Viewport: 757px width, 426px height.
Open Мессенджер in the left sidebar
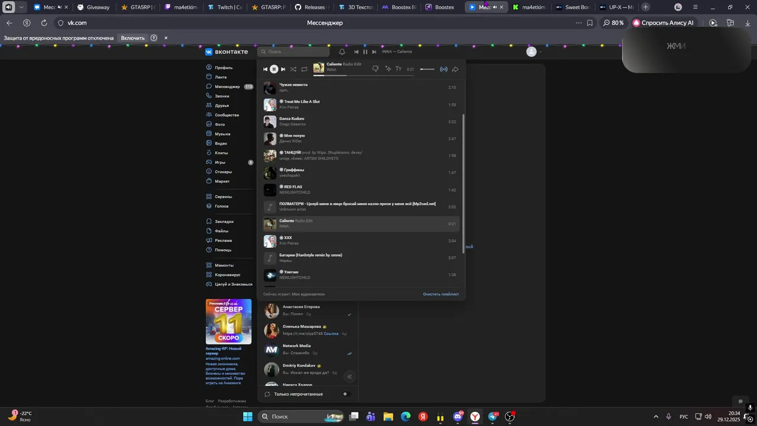[x=227, y=86]
